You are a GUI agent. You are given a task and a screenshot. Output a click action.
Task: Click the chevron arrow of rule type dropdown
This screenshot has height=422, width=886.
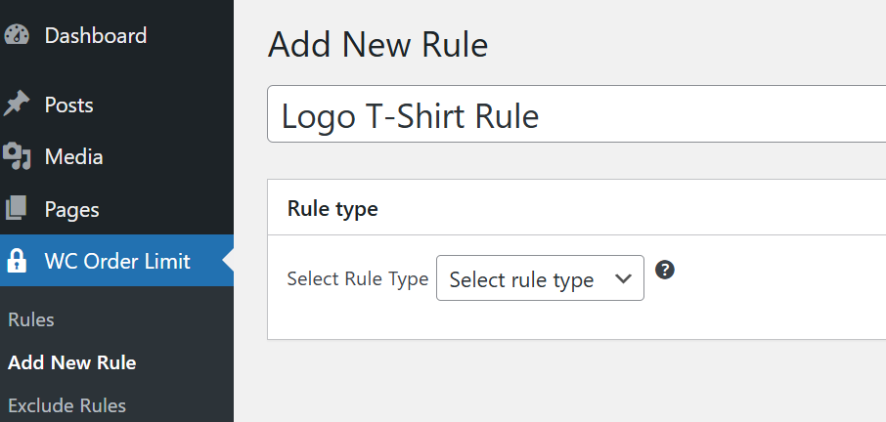(x=623, y=279)
